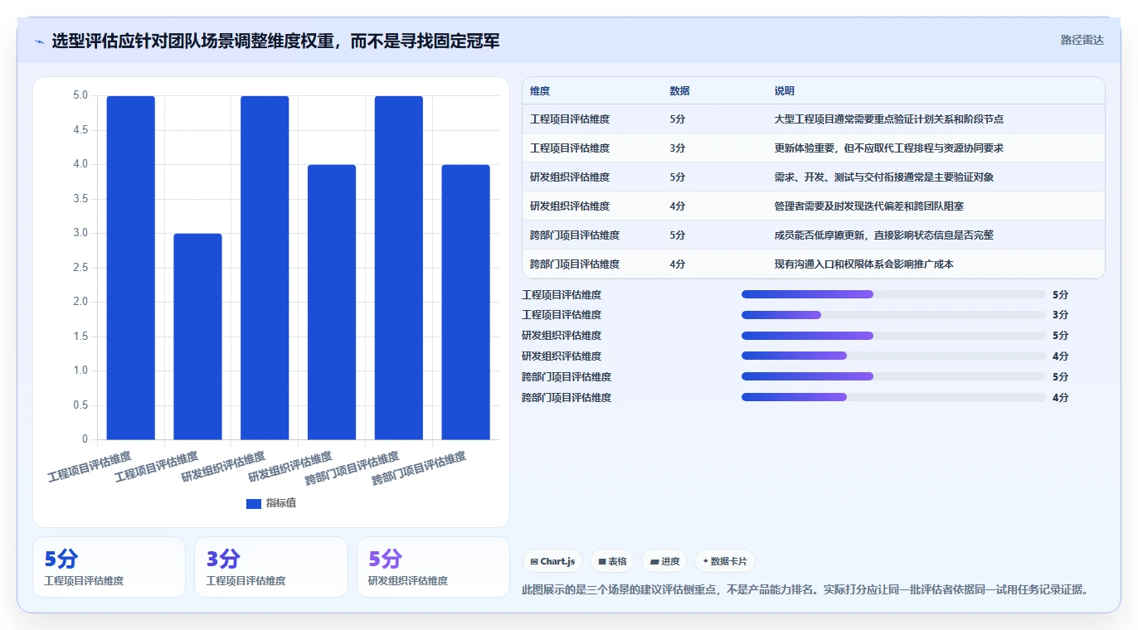The width and height of the screenshot is (1138, 630).
Task: Click the 研发组织评估维度 progress bar showing 4分
Action: [x=893, y=356]
